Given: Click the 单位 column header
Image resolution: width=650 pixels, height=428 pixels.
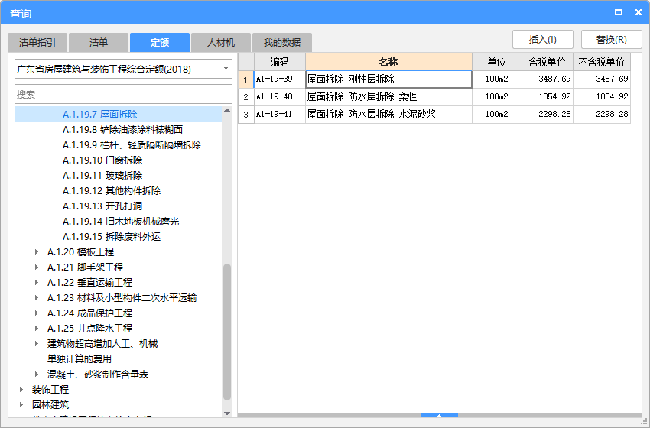Looking at the screenshot, I should [496, 62].
